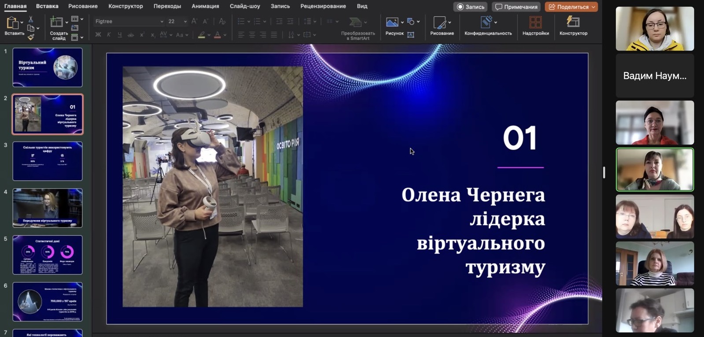Click the VR headset photo on slide
704x337 pixels.
coord(213,186)
